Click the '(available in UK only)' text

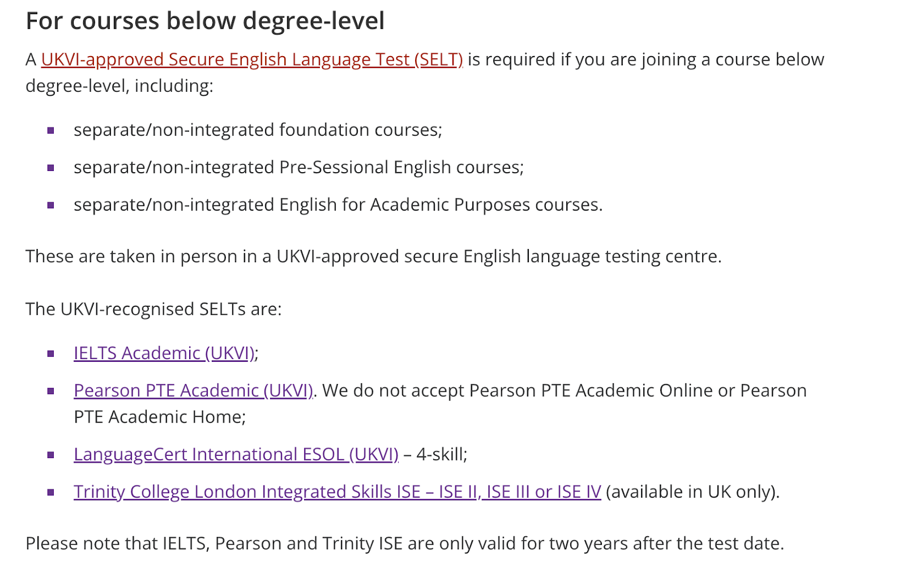[693, 492]
